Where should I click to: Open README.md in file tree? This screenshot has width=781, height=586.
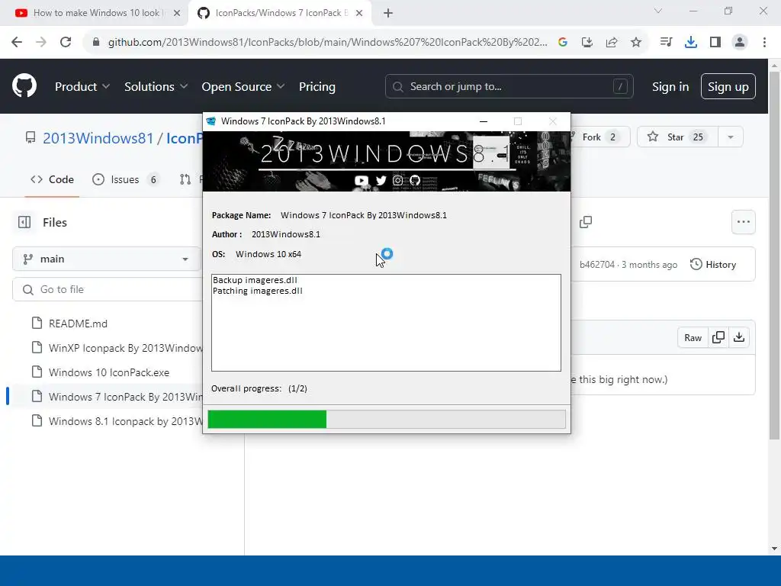tap(78, 324)
